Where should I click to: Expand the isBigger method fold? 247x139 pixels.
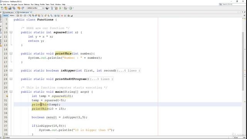pyautogui.click(x=11, y=70)
